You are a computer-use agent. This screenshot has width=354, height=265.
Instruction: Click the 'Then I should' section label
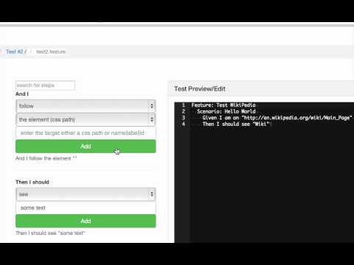point(32,182)
